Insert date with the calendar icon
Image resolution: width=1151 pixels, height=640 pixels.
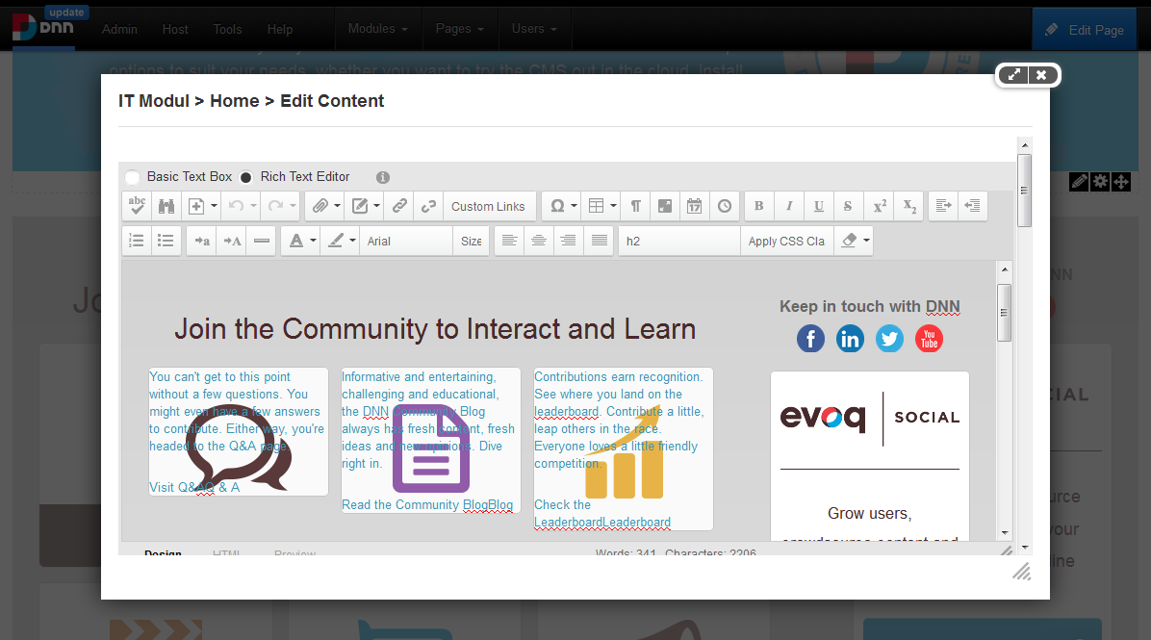[695, 206]
